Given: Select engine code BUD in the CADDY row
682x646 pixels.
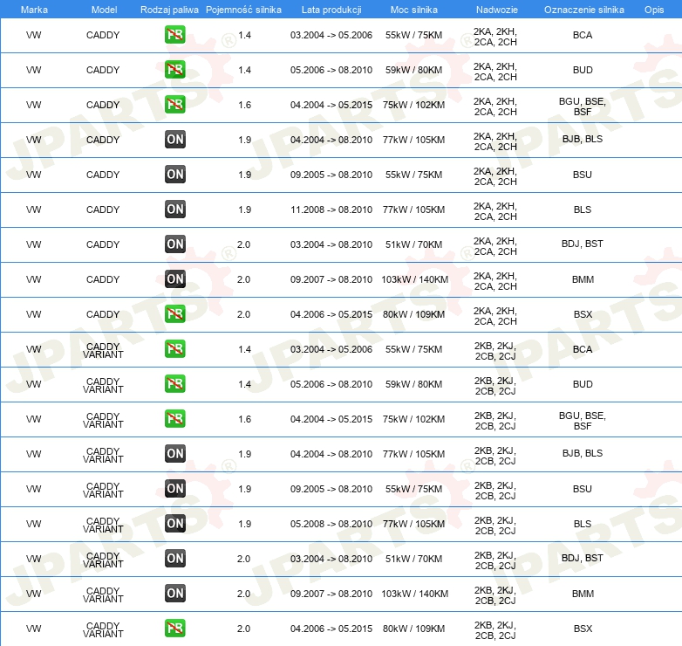Looking at the screenshot, I should [x=583, y=70].
